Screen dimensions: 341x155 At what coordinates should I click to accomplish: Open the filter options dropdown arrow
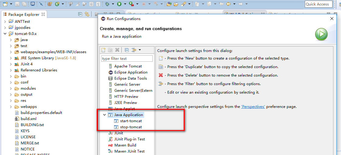coord(140,50)
